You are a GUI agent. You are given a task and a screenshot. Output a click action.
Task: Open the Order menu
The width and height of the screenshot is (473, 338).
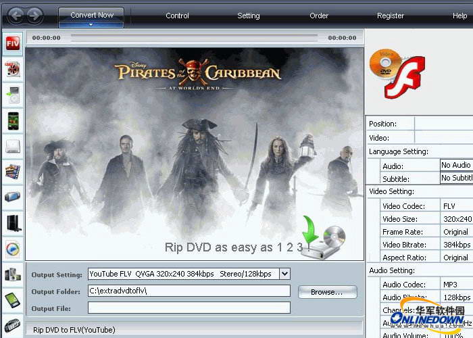pyautogui.click(x=319, y=16)
